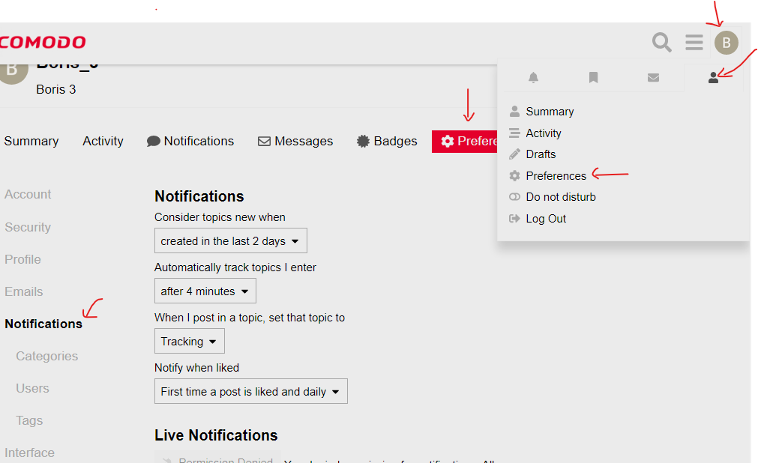This screenshot has height=463, width=758.
Task: Open the bookmarks tab icon
Action: pyautogui.click(x=593, y=77)
